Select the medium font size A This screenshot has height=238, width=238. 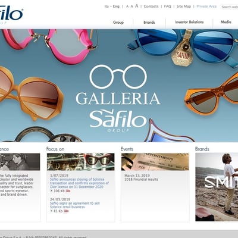pyautogui.click(x=131, y=7)
